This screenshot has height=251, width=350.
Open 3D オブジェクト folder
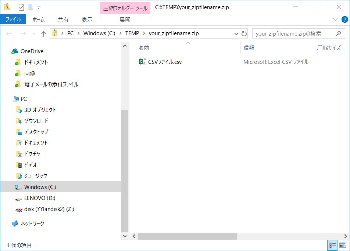point(40,110)
